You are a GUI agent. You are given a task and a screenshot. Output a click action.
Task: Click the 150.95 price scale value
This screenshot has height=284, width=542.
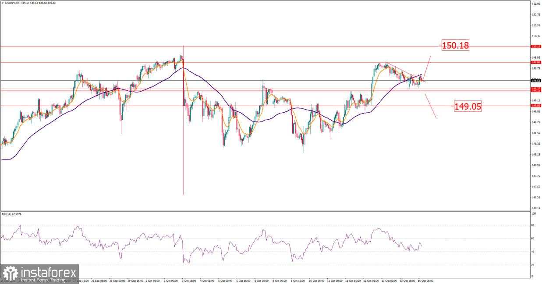(x=535, y=4)
